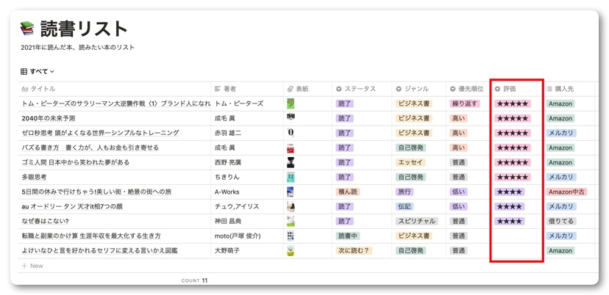This screenshot has height=295, width=609.
Task: Open the 次に読む？ status tag selector
Action: tap(354, 250)
